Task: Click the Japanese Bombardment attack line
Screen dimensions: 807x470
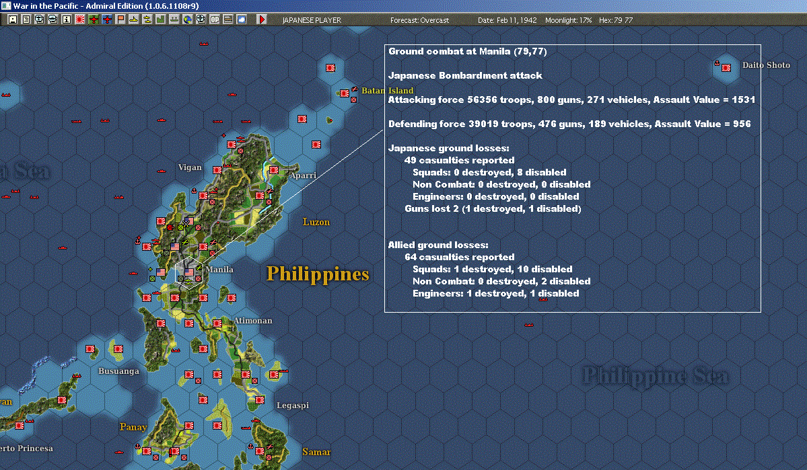Action: click(x=465, y=75)
